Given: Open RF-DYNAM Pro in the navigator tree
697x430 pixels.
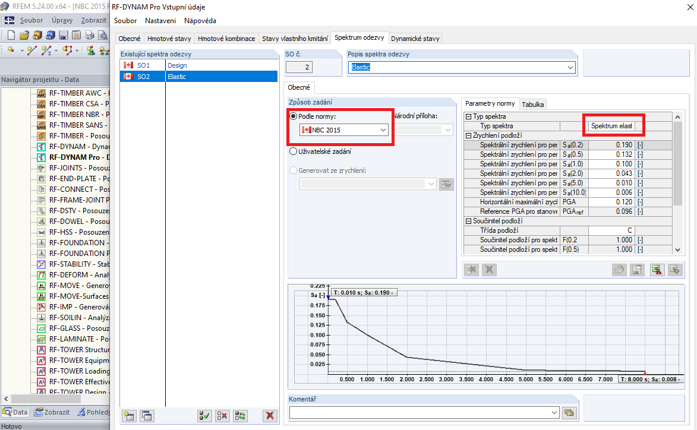Looking at the screenshot, I should pos(73,157).
